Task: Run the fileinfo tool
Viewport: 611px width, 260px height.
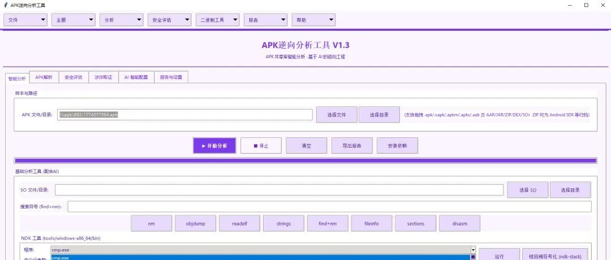Action: click(x=372, y=223)
